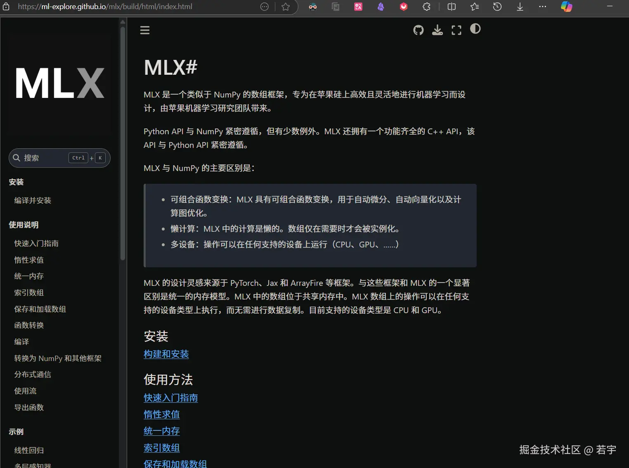Click the download docs icon in page header
This screenshot has height=468, width=629.
tap(437, 30)
